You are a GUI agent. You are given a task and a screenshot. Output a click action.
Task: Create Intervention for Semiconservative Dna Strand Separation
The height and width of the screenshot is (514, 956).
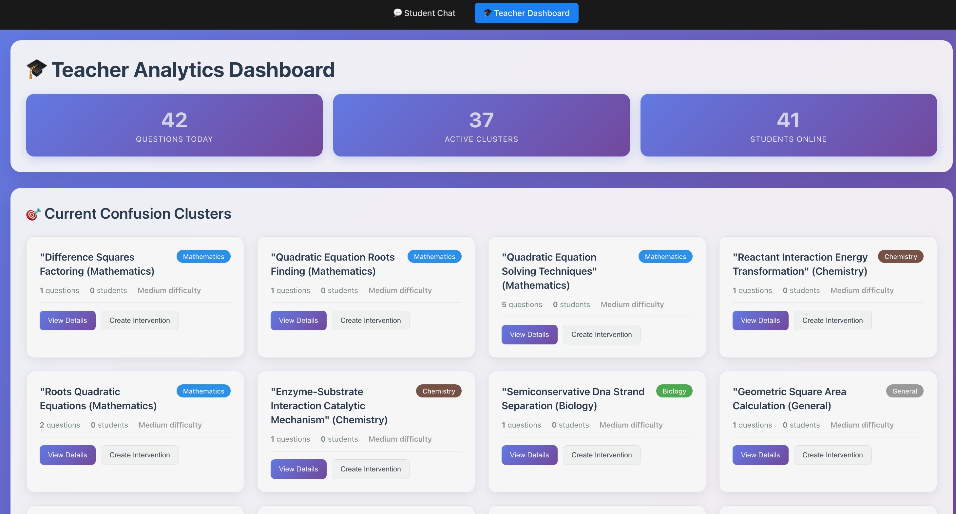[601, 455]
